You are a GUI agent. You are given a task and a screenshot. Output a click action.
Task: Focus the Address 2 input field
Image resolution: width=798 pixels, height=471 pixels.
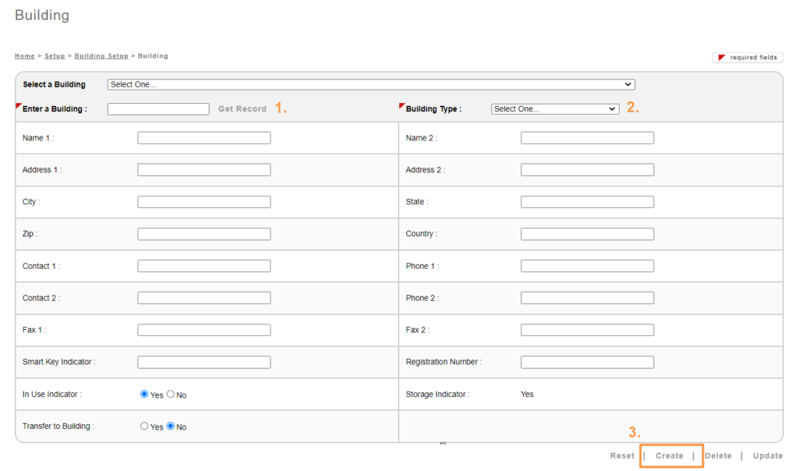[x=588, y=170]
